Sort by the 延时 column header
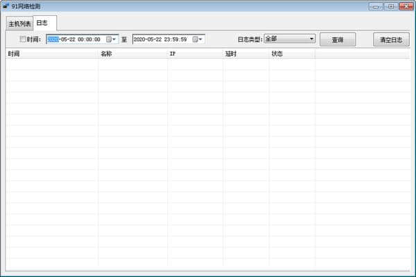The width and height of the screenshot is (416, 277). (246, 54)
